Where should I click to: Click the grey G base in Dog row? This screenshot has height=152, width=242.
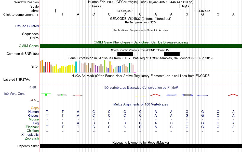pos(171,123)
